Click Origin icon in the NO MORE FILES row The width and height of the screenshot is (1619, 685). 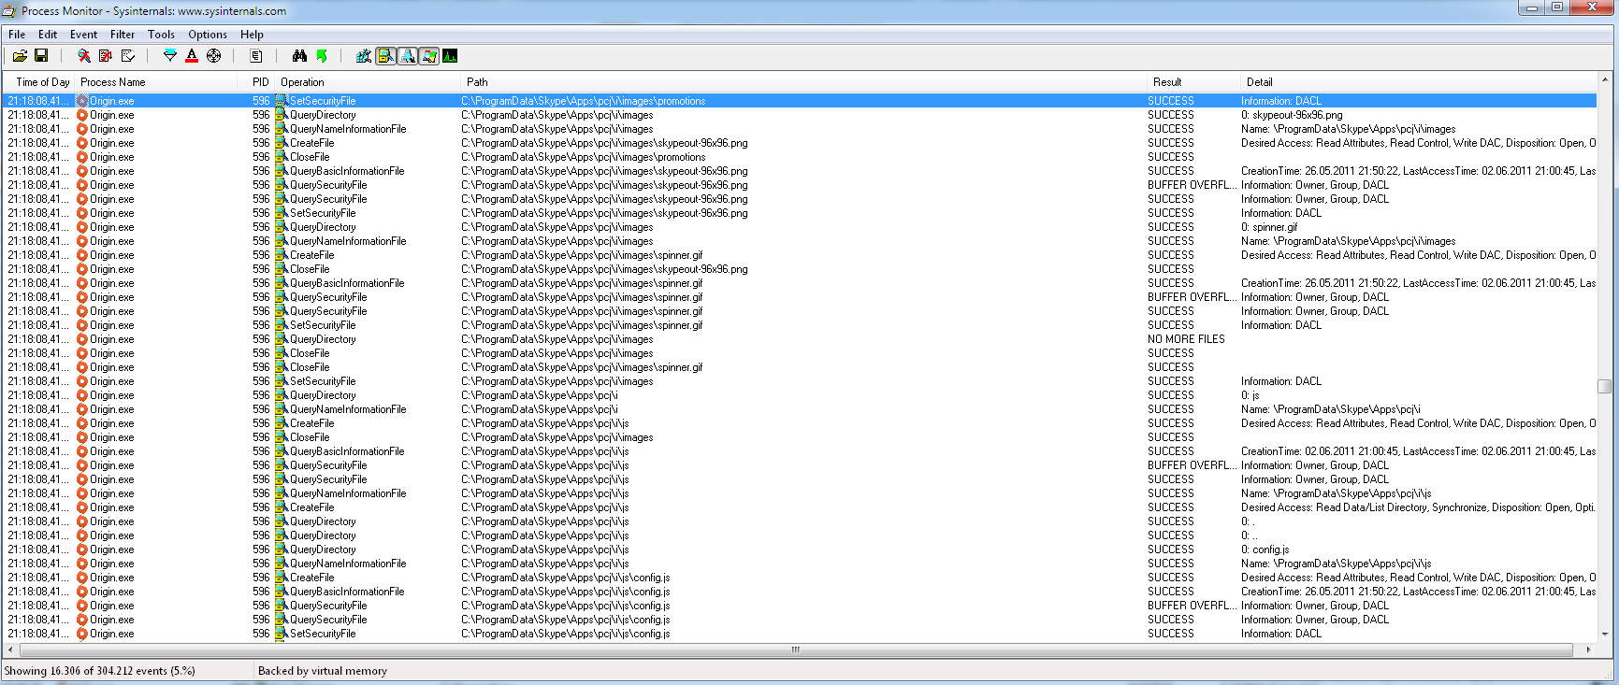[x=82, y=339]
